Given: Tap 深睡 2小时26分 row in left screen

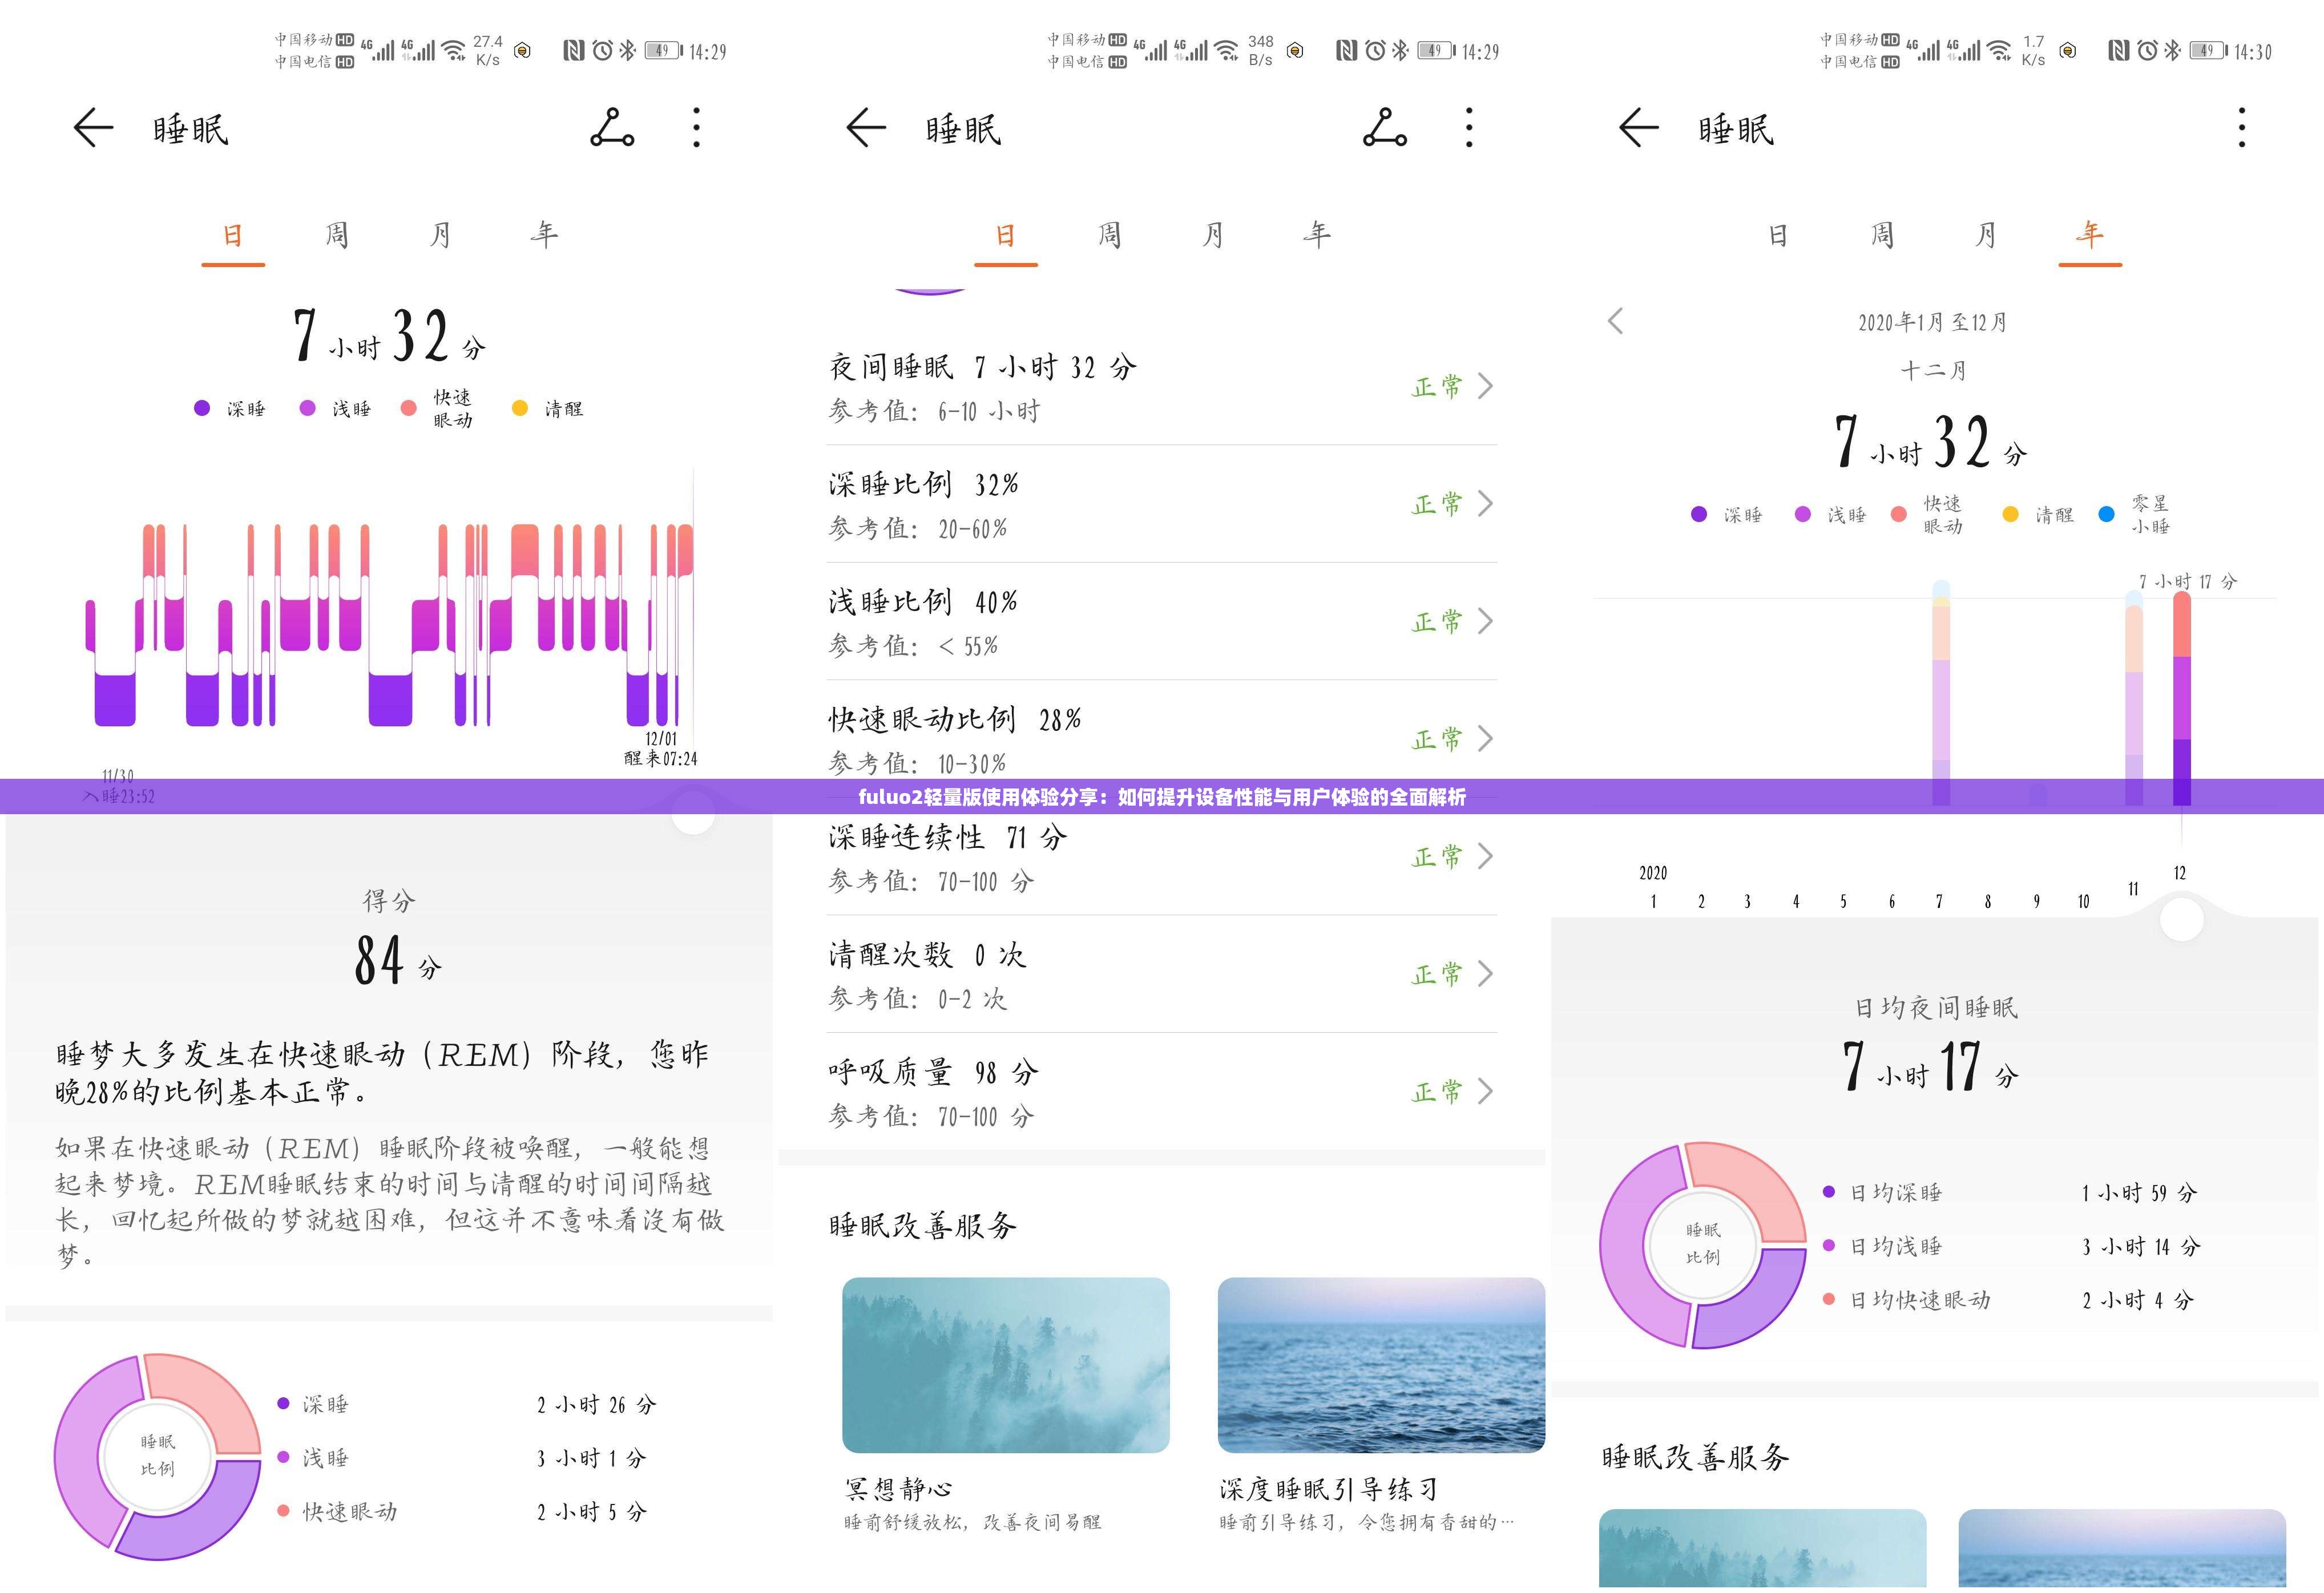Looking at the screenshot, I should pyautogui.click(x=466, y=1404).
